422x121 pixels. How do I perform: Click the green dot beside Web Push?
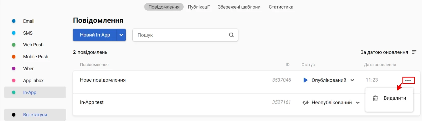(x=14, y=45)
